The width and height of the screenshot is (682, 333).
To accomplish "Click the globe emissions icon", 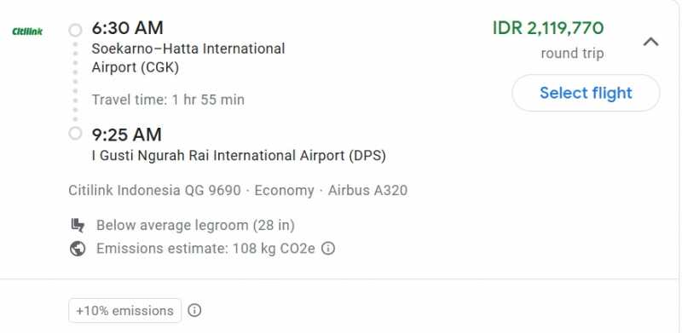I will pyautogui.click(x=77, y=249).
